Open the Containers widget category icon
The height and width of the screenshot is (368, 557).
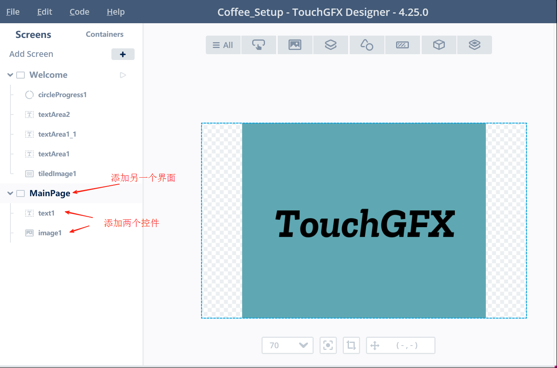click(331, 45)
